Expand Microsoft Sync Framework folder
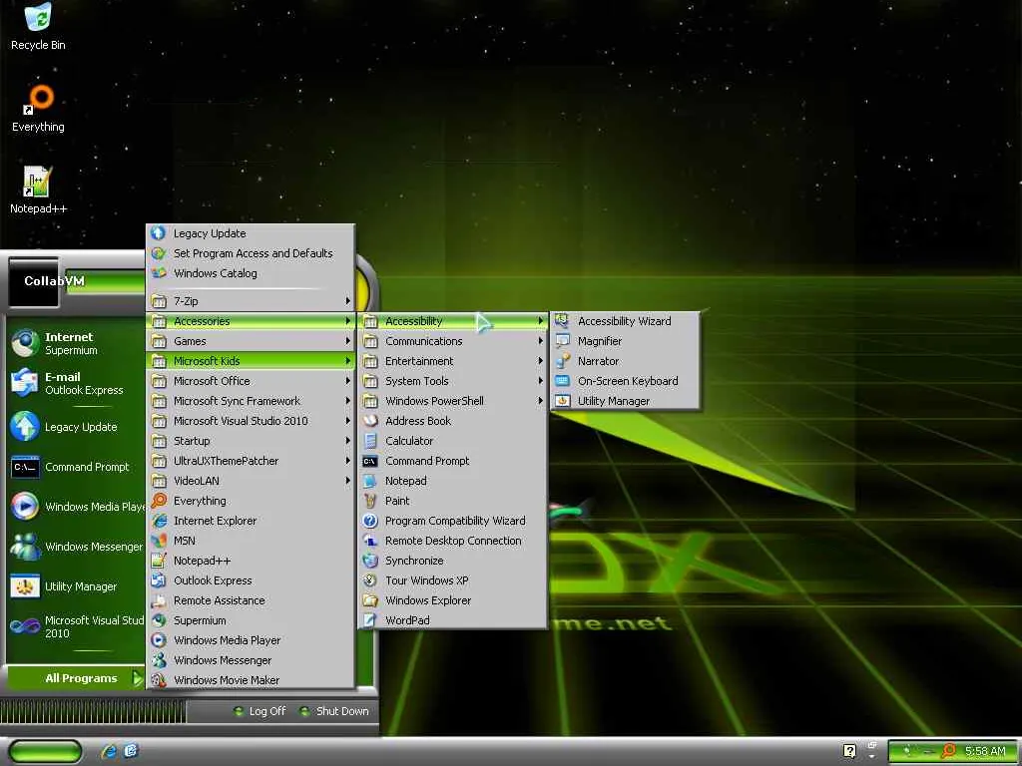The image size is (1022, 766). click(x=251, y=401)
